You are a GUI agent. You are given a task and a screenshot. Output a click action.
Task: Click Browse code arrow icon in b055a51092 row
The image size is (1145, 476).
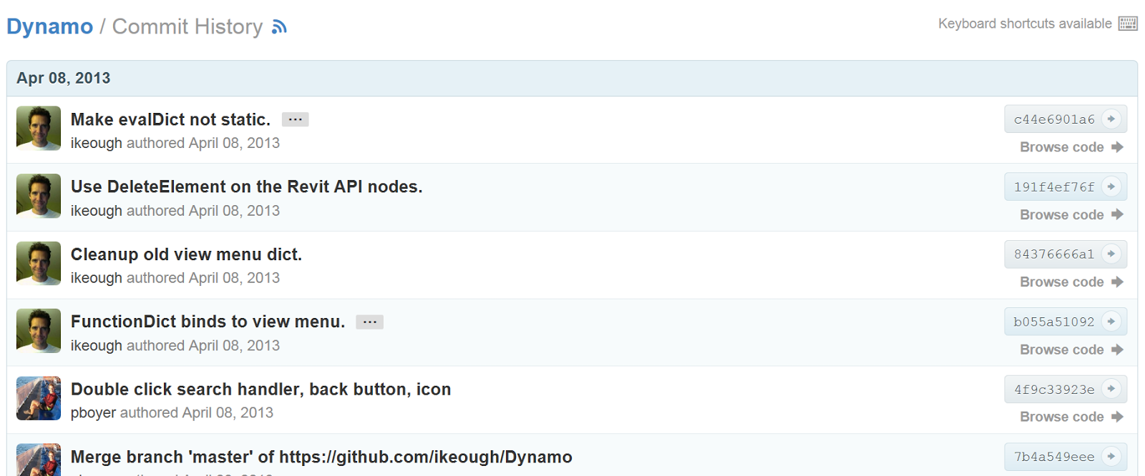1118,349
